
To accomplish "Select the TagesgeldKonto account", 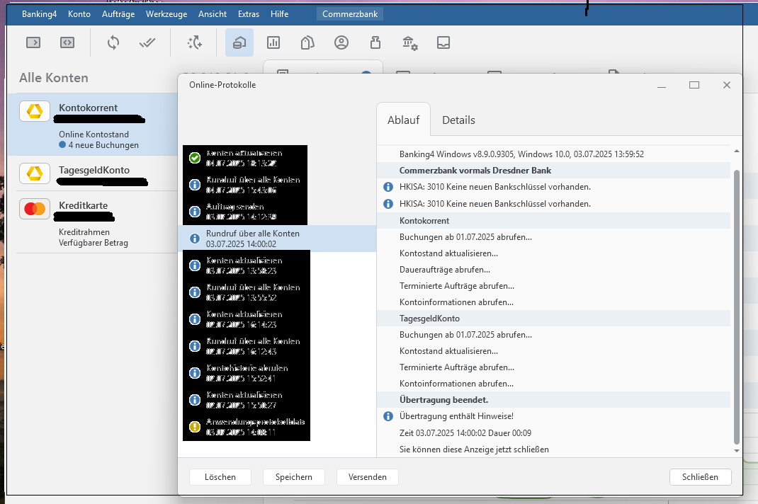I will [x=93, y=174].
